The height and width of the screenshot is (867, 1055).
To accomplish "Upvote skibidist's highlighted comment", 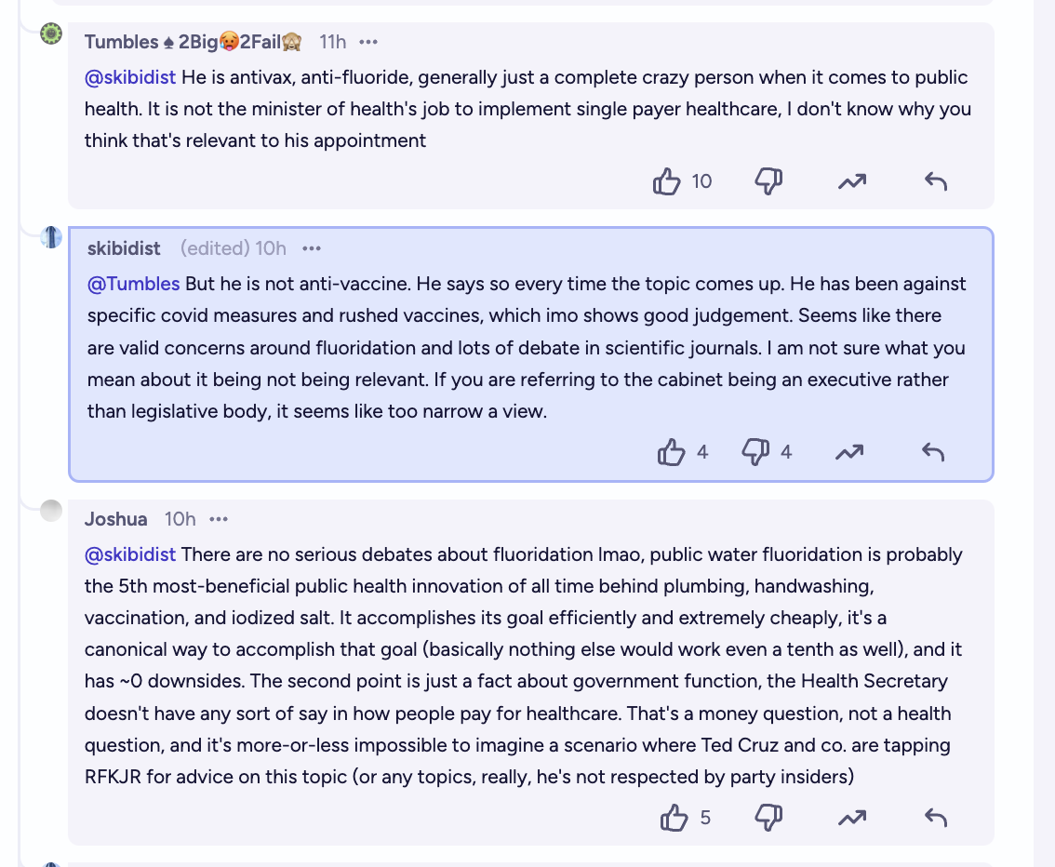I will (671, 452).
